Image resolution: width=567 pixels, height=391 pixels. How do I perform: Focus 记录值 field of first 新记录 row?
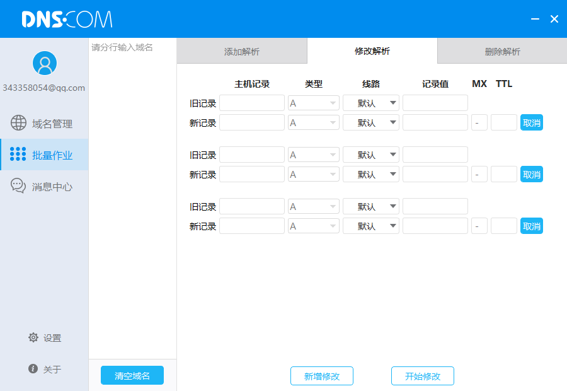[x=435, y=123]
